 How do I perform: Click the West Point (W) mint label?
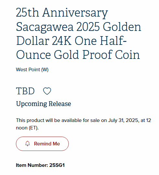click(x=32, y=70)
